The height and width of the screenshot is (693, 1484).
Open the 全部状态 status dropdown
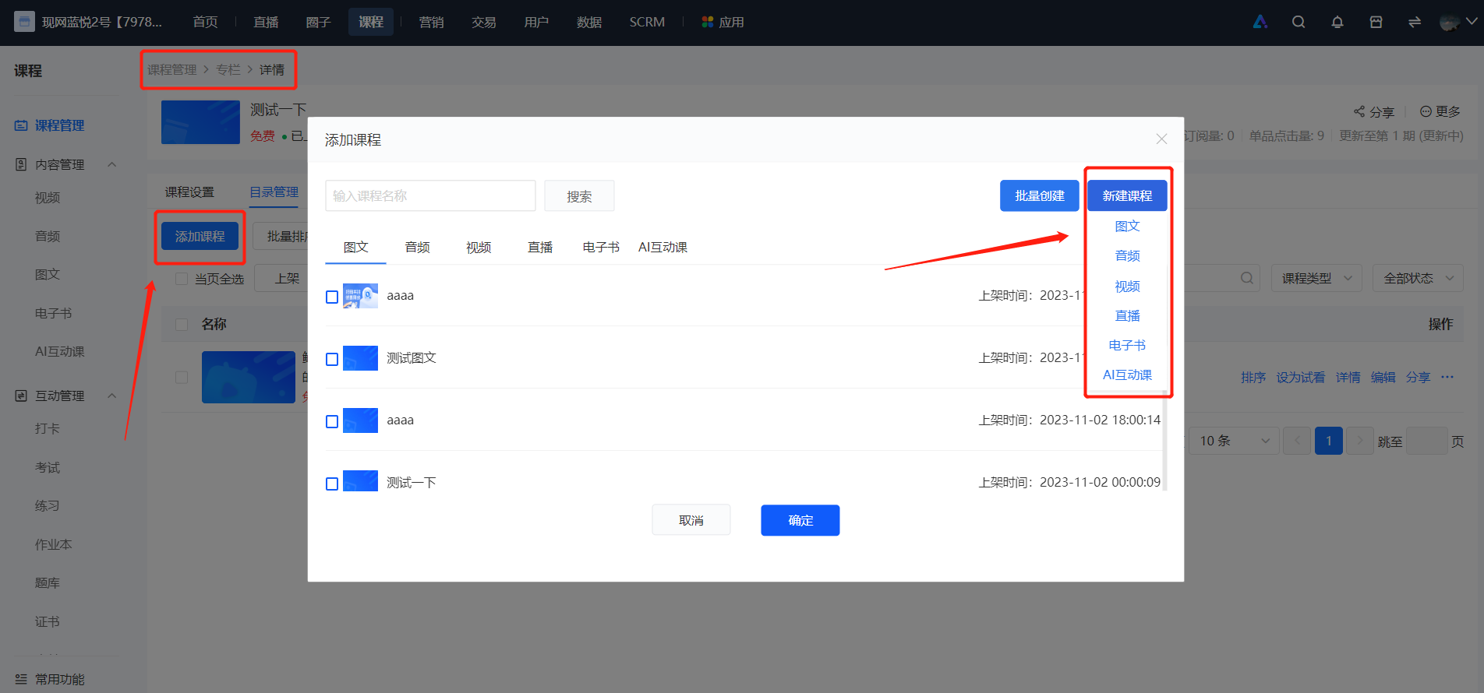(x=1418, y=278)
